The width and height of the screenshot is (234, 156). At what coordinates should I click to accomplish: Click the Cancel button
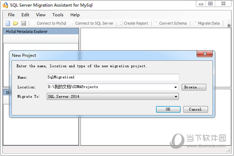196,109
